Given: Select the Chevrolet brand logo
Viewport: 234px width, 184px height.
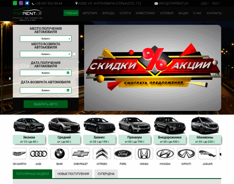Looking at the screenshot, I should 81,154.
